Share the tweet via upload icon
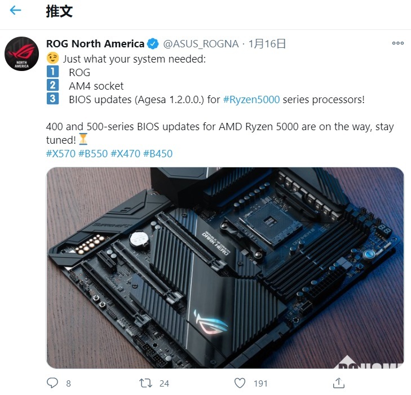The image size is (411, 395). coord(338,383)
